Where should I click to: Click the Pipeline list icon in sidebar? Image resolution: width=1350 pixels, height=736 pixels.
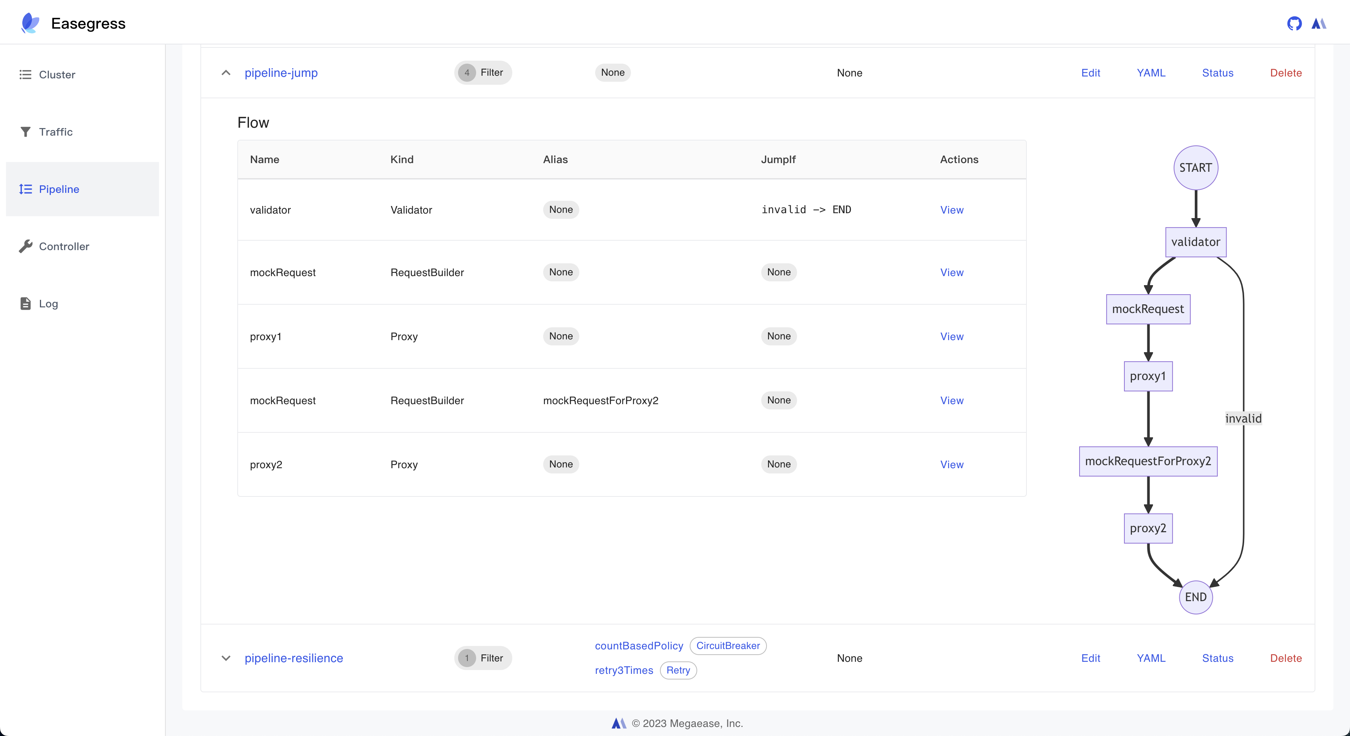pyautogui.click(x=25, y=189)
